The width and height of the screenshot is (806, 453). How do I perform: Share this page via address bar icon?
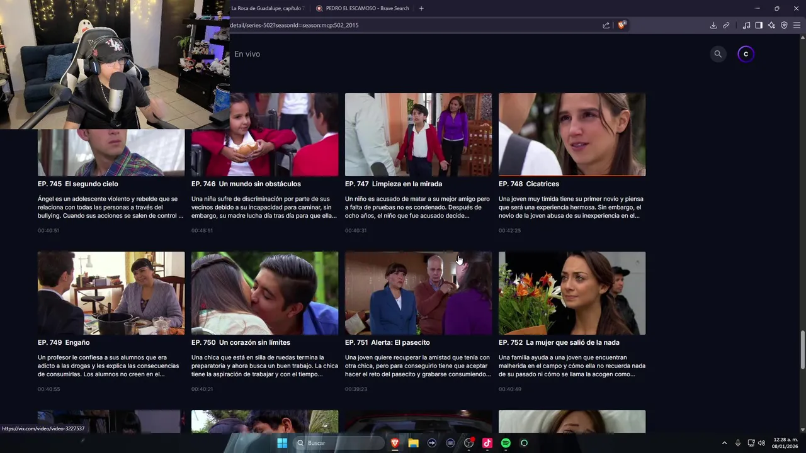pyautogui.click(x=606, y=25)
